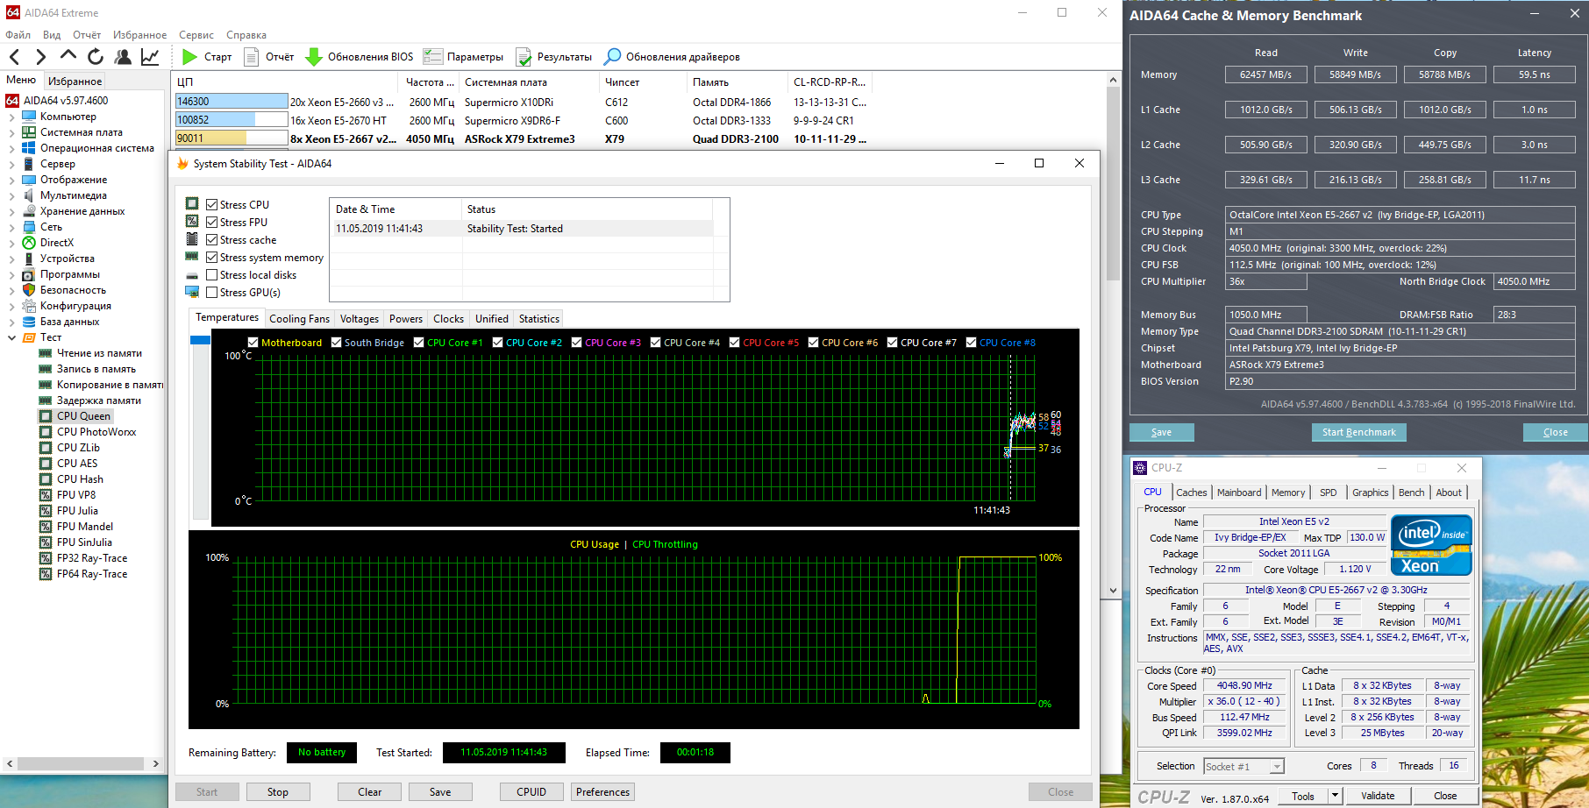Open the Сервис menu
The image size is (1589, 808).
(x=196, y=35)
